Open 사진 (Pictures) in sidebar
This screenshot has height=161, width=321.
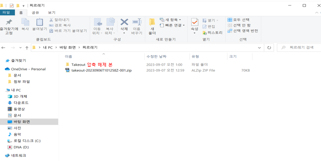[18, 128]
